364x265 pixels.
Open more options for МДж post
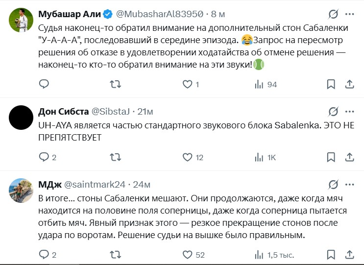pyautogui.click(x=349, y=184)
